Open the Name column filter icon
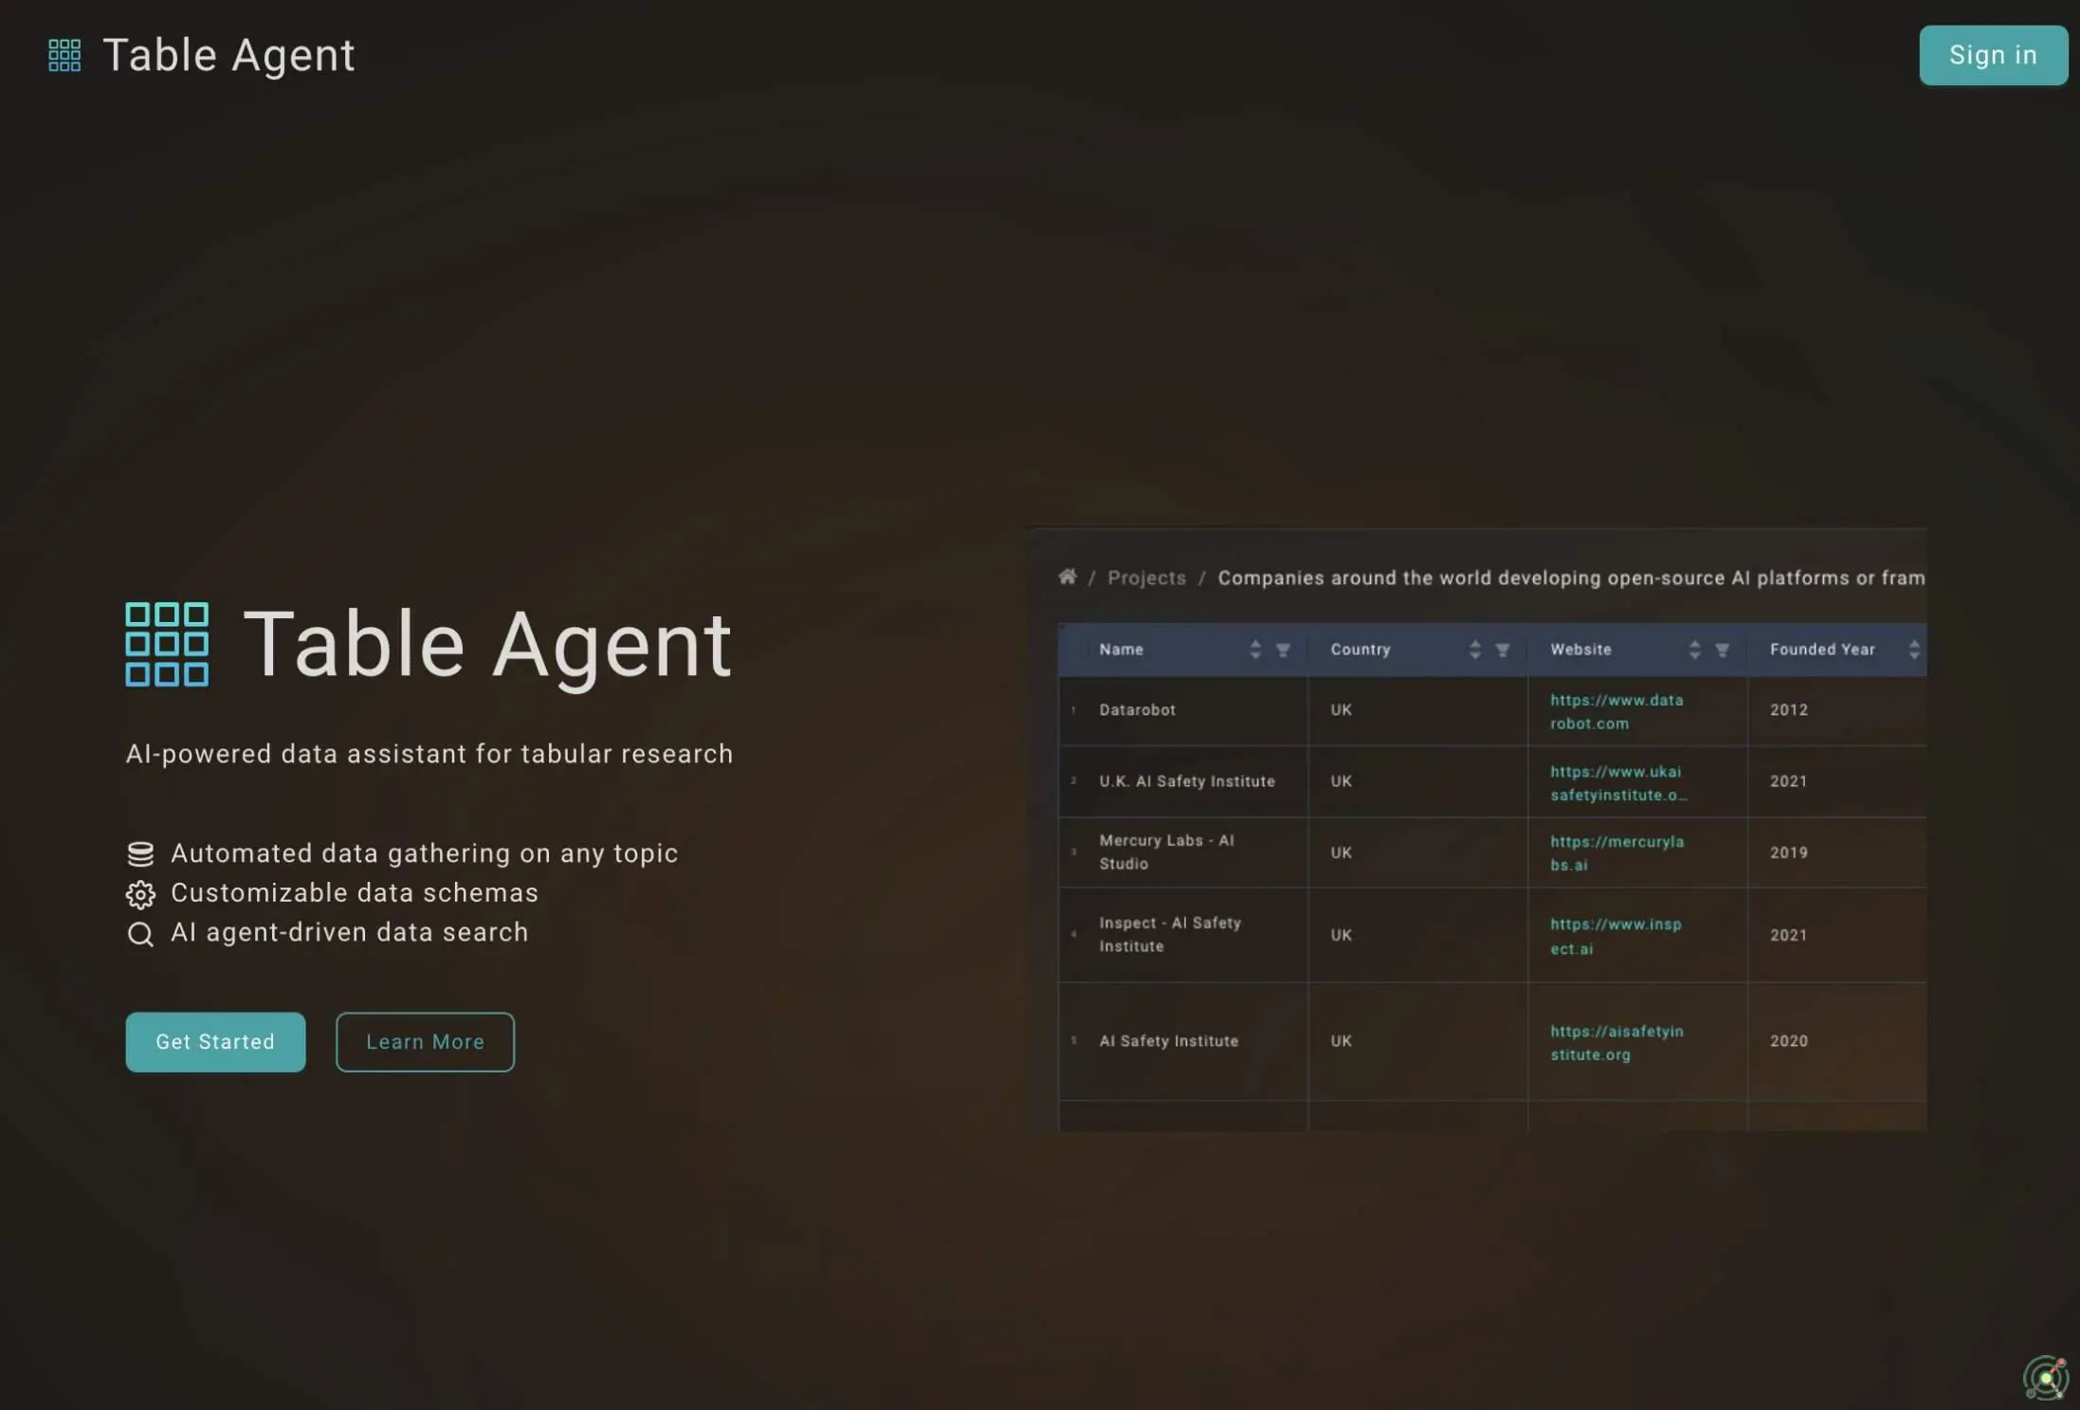Viewport: 2080px width, 1410px height. click(x=1283, y=650)
